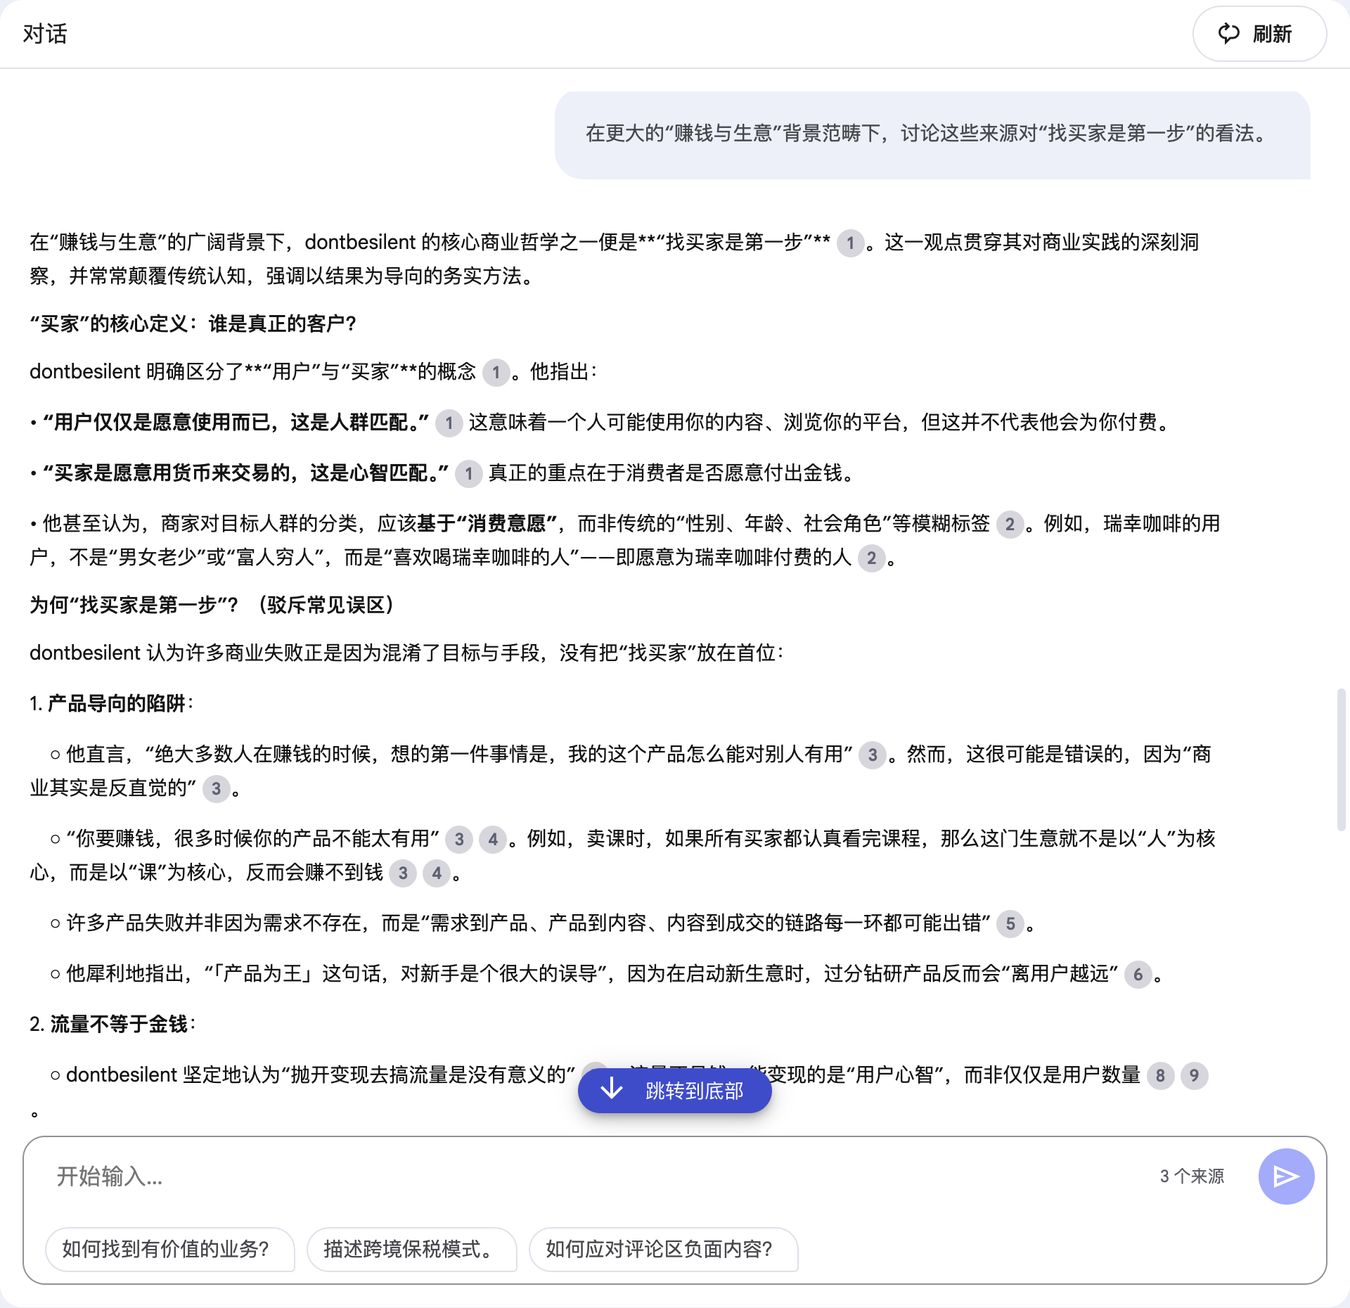Open citation 5 after 每一环都可能出错
The image size is (1350, 1308).
point(1010,924)
